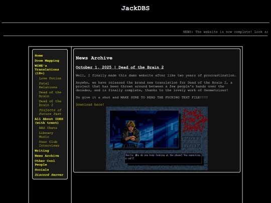Image resolution: width=271 pixels, height=203 pixels.
Task: Open Love Potion translation page
Action: click(50, 78)
